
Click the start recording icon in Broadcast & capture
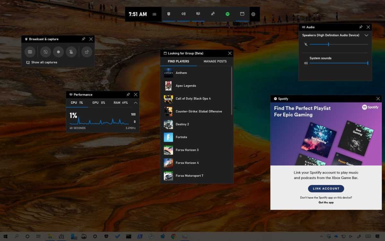58,52
